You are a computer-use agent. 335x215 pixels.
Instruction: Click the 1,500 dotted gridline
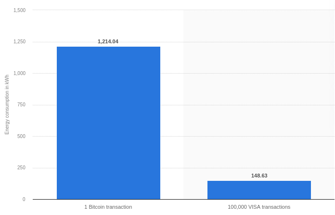[183, 10]
